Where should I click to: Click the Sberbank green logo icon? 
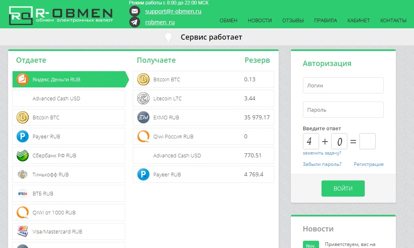(23, 155)
